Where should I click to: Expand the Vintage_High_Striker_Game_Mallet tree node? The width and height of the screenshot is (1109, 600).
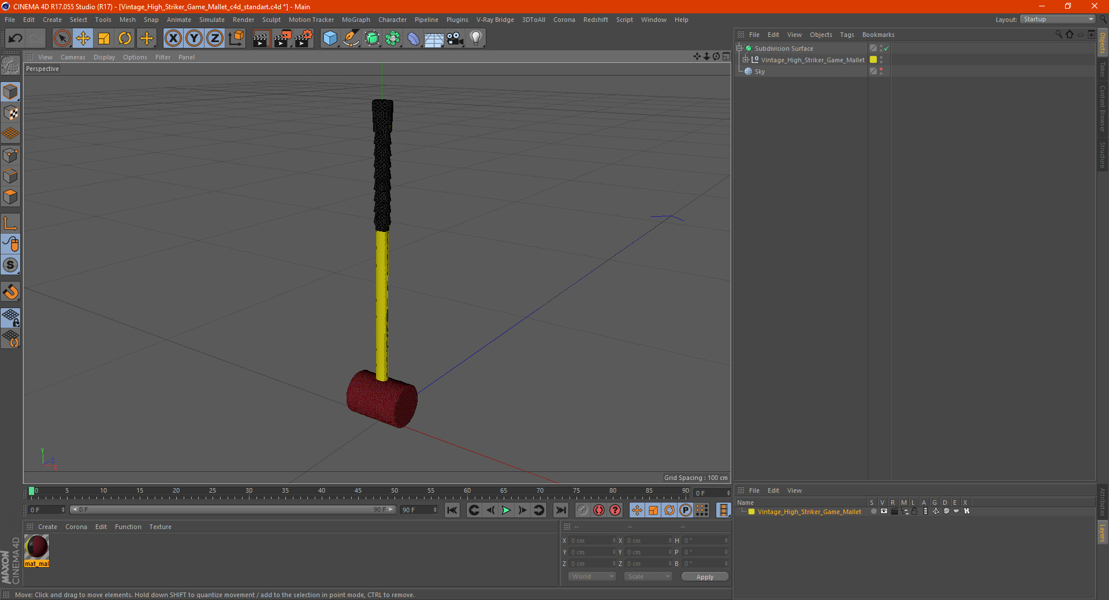pyautogui.click(x=746, y=59)
